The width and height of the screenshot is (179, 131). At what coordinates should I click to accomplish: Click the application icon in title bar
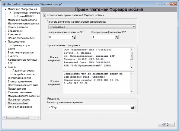click(4, 4)
